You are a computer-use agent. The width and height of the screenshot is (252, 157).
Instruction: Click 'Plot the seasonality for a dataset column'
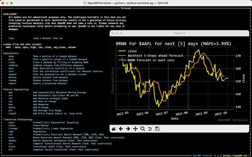pos(59,75)
